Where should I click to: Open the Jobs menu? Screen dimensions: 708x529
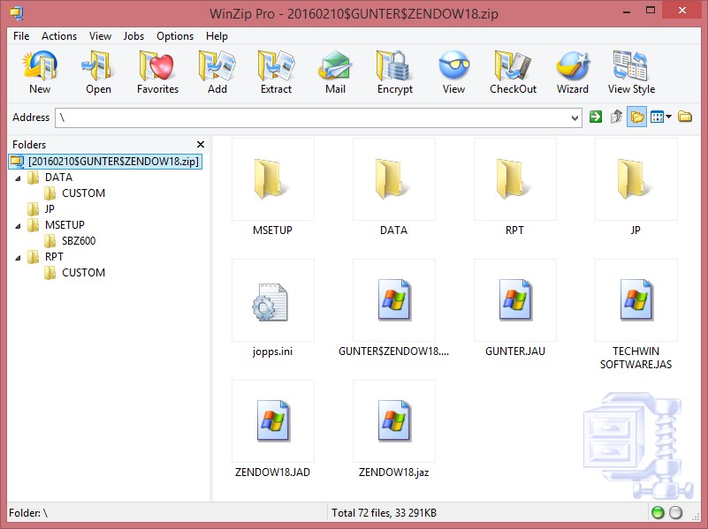coord(133,36)
